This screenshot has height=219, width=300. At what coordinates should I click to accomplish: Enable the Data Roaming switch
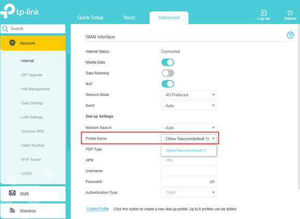click(168, 73)
